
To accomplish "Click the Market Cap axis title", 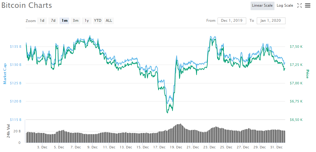I will click(x=5, y=73).
